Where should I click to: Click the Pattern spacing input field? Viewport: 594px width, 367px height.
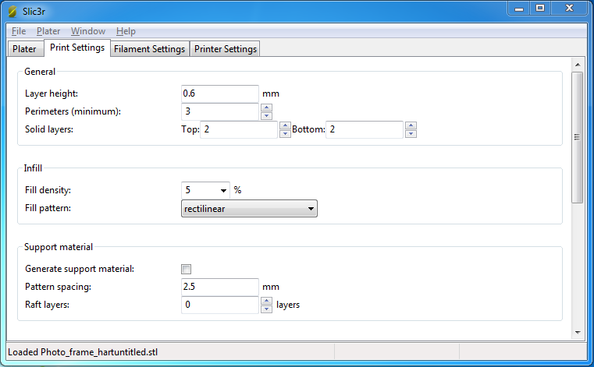219,287
